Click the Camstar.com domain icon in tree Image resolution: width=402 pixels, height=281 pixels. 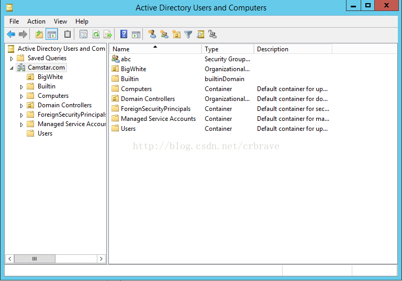click(21, 68)
